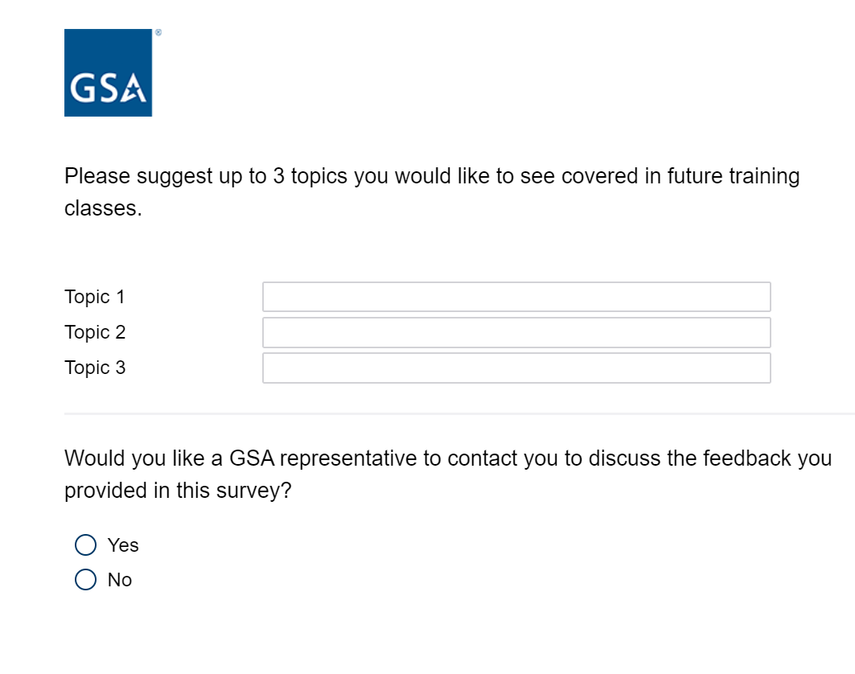Click the "Topic 3" label
Screen dimensions: 855x674
[95, 368]
